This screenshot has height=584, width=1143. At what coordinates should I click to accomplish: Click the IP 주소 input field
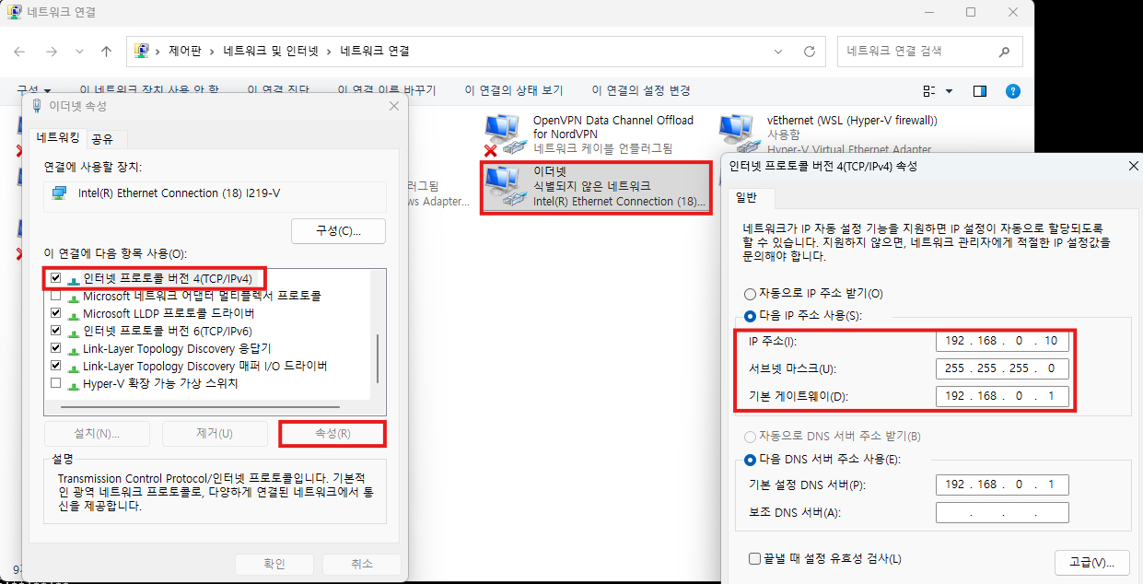click(x=1002, y=341)
